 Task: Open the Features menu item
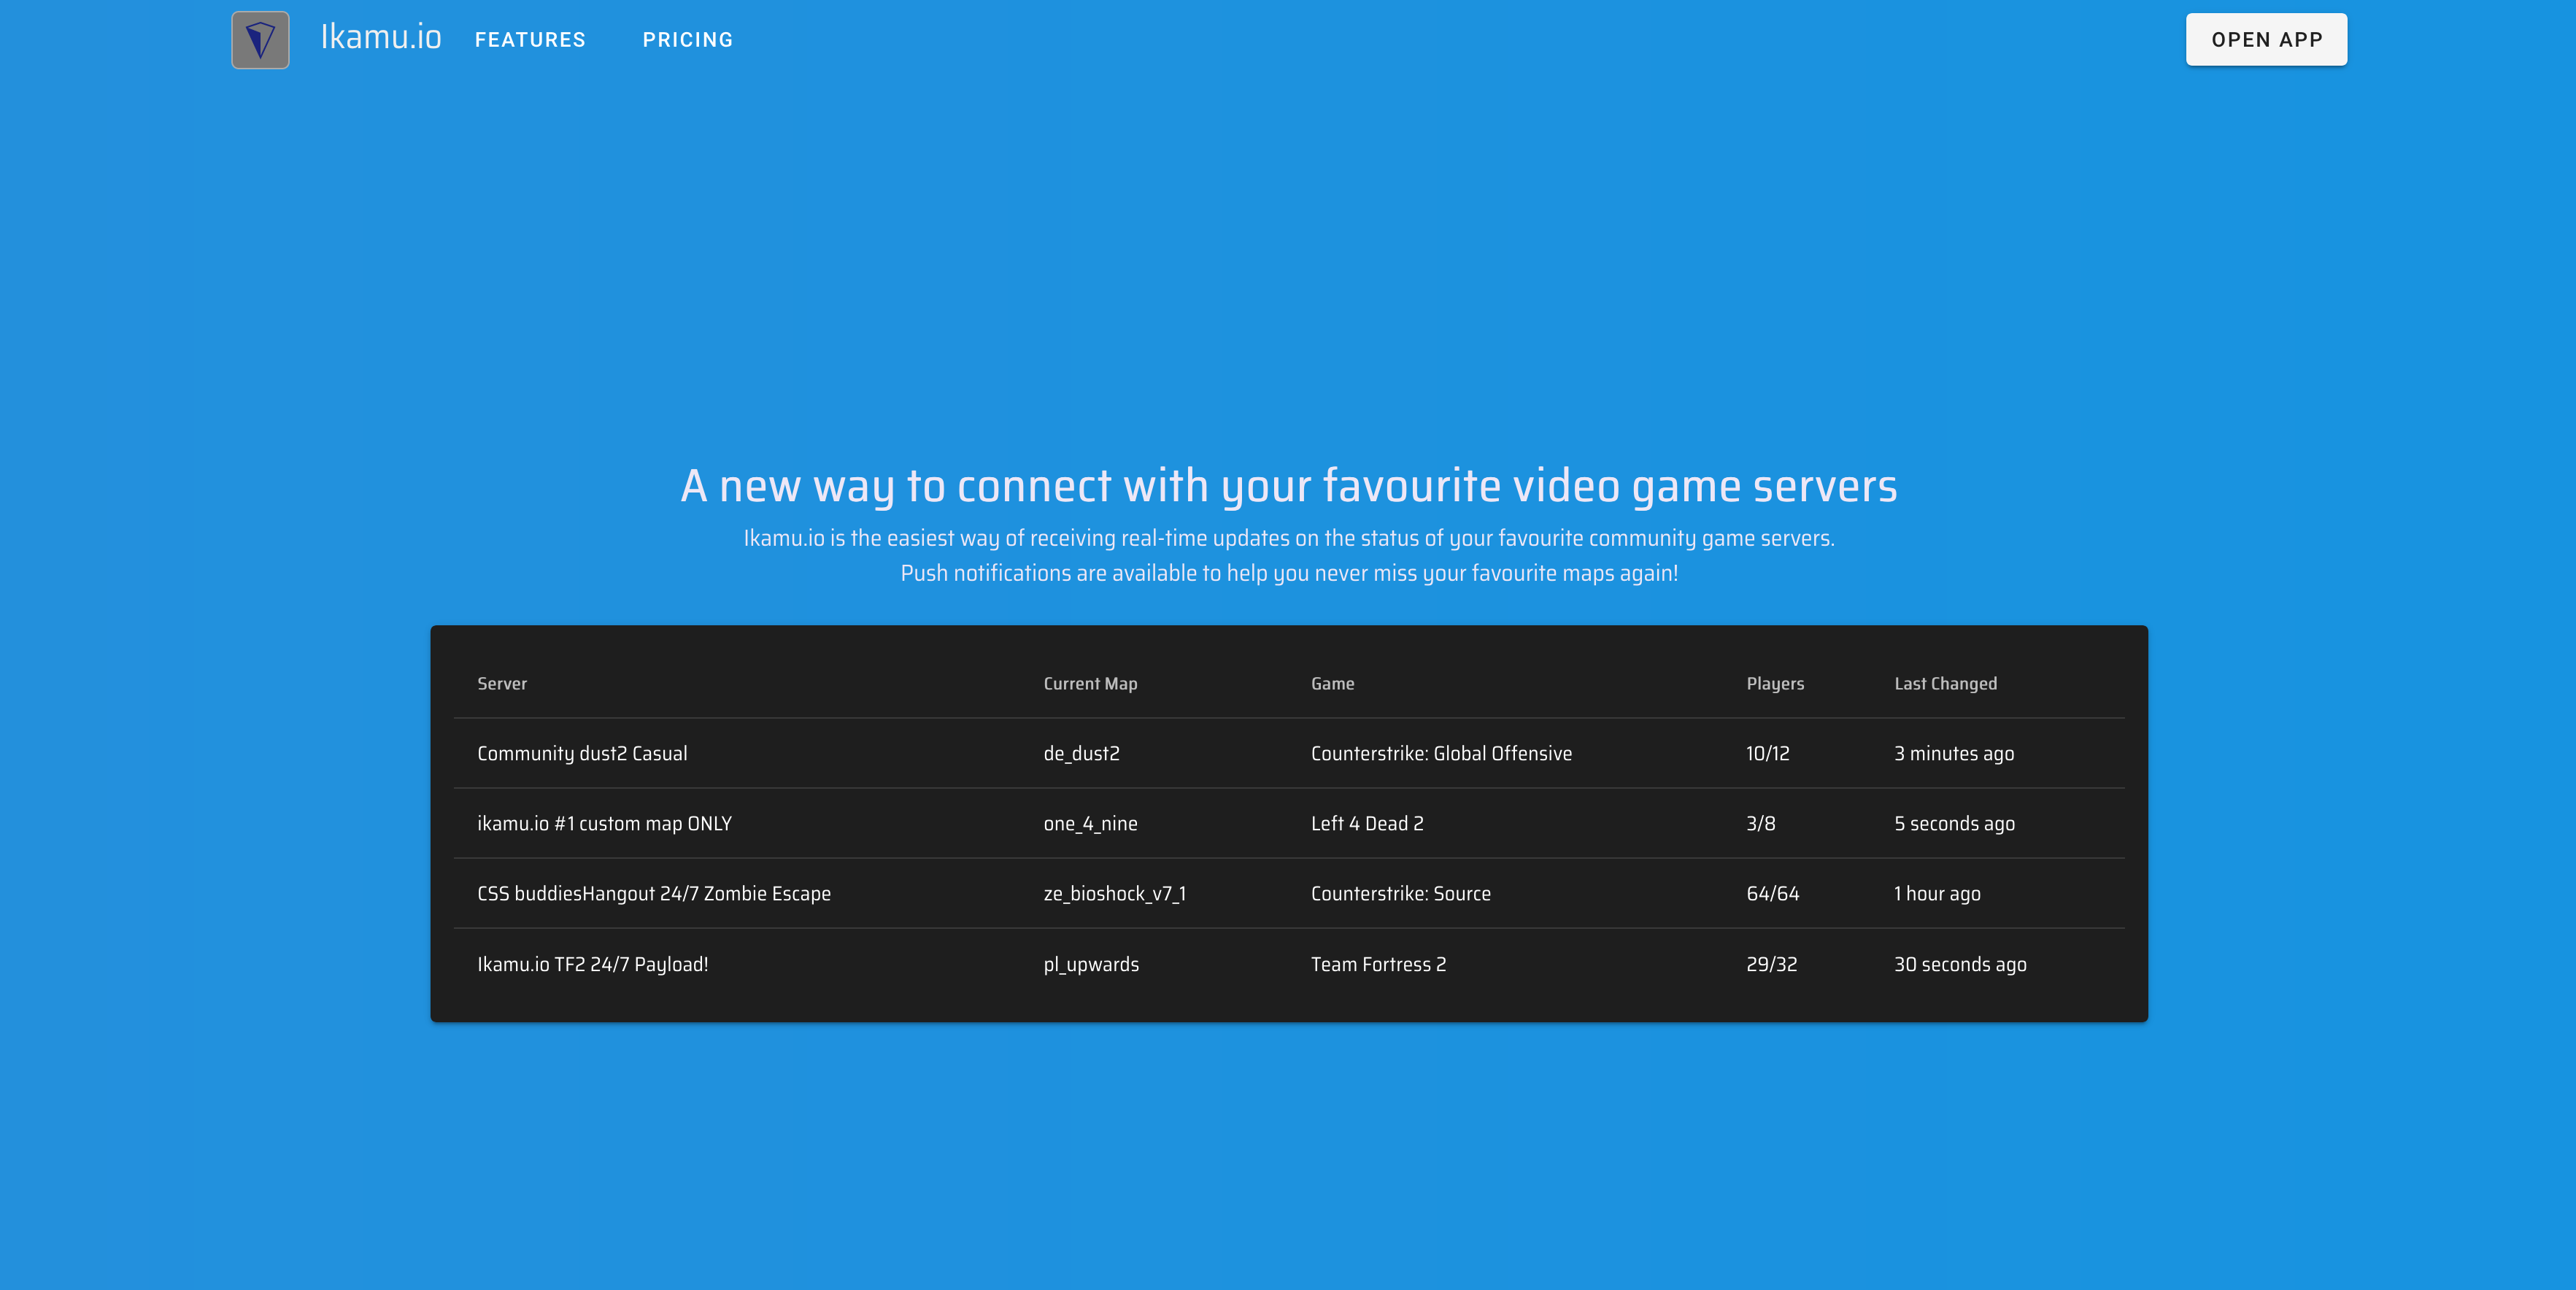(530, 40)
